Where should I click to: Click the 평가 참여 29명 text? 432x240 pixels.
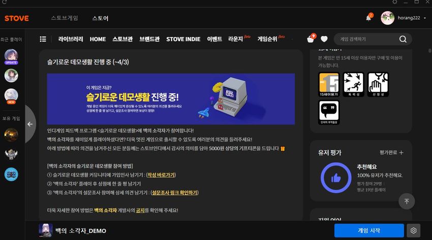(369, 184)
